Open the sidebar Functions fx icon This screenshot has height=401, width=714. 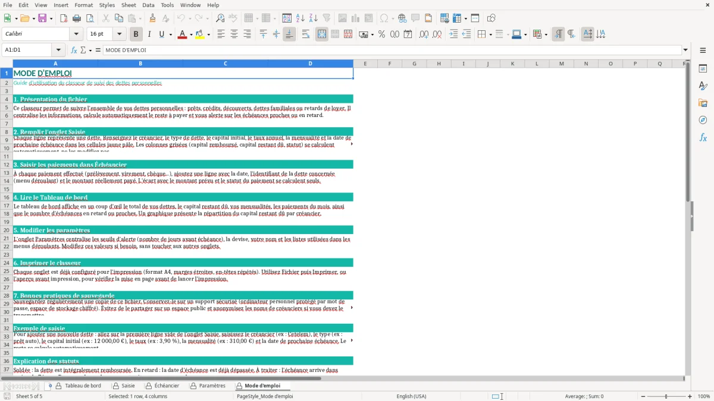coord(703,137)
